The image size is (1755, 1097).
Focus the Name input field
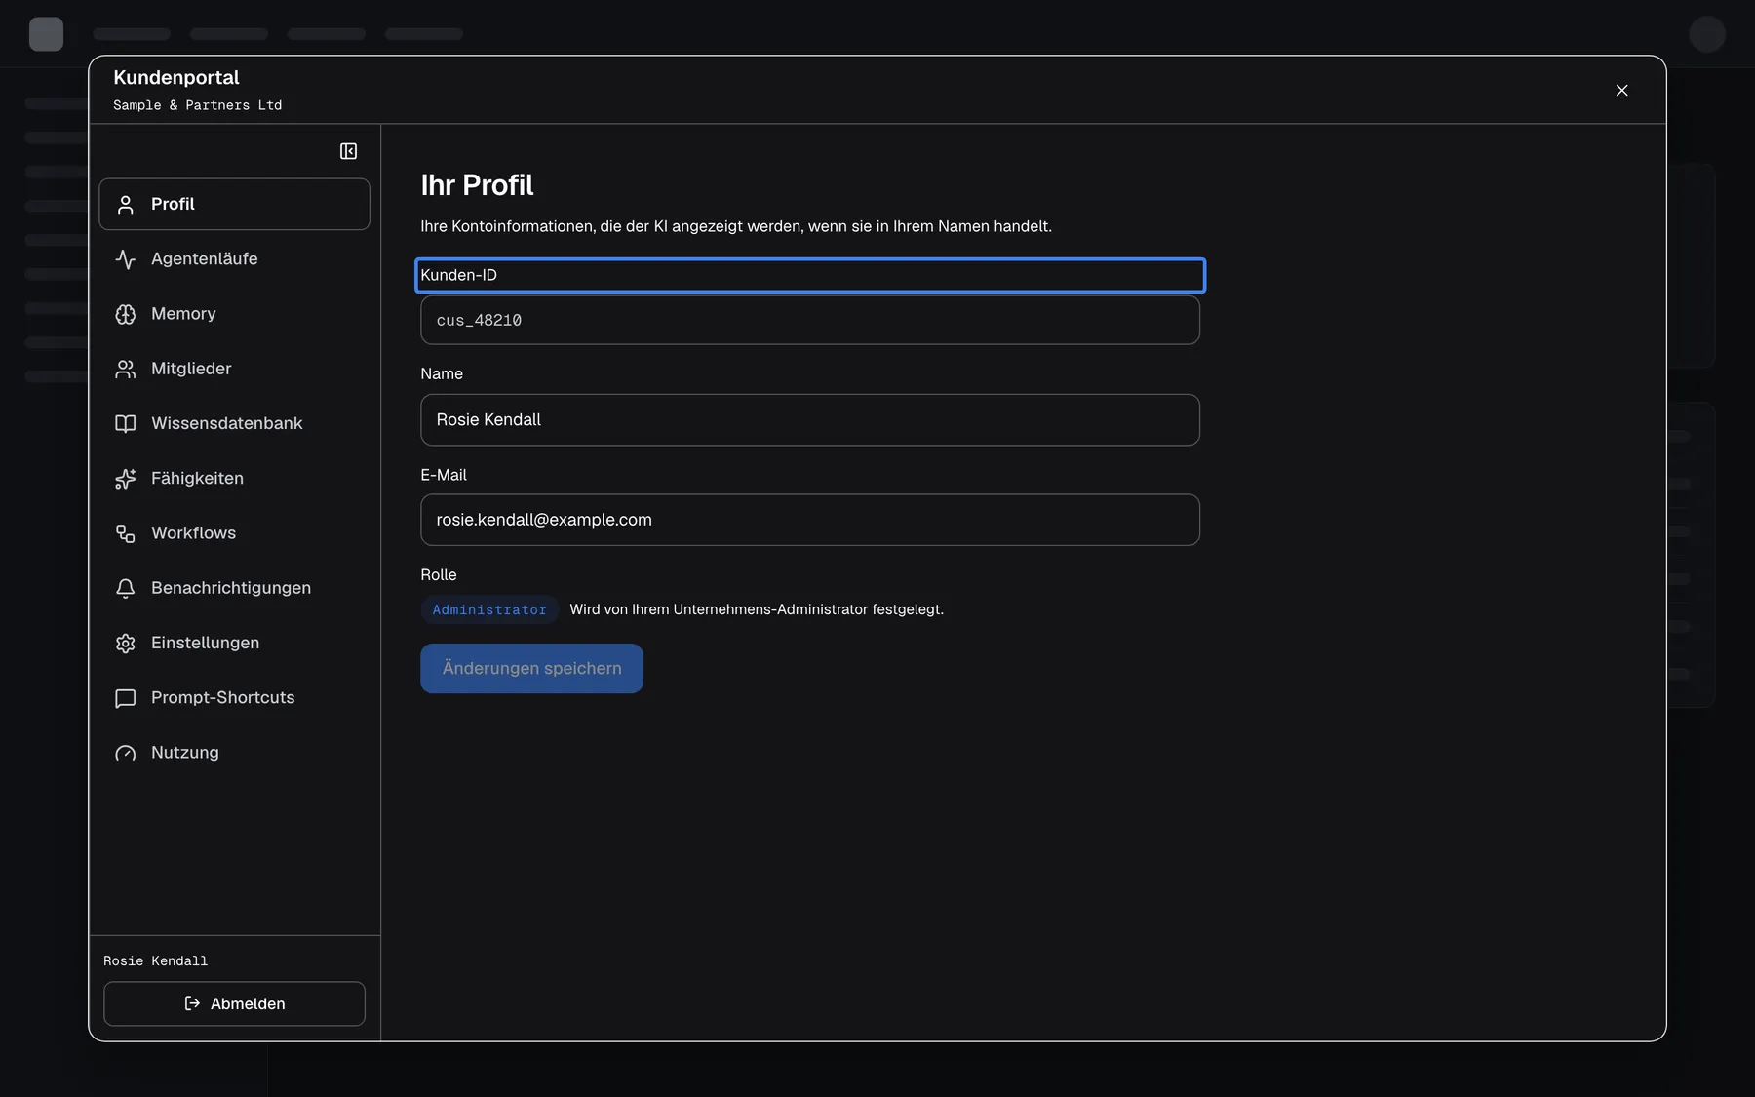(809, 420)
